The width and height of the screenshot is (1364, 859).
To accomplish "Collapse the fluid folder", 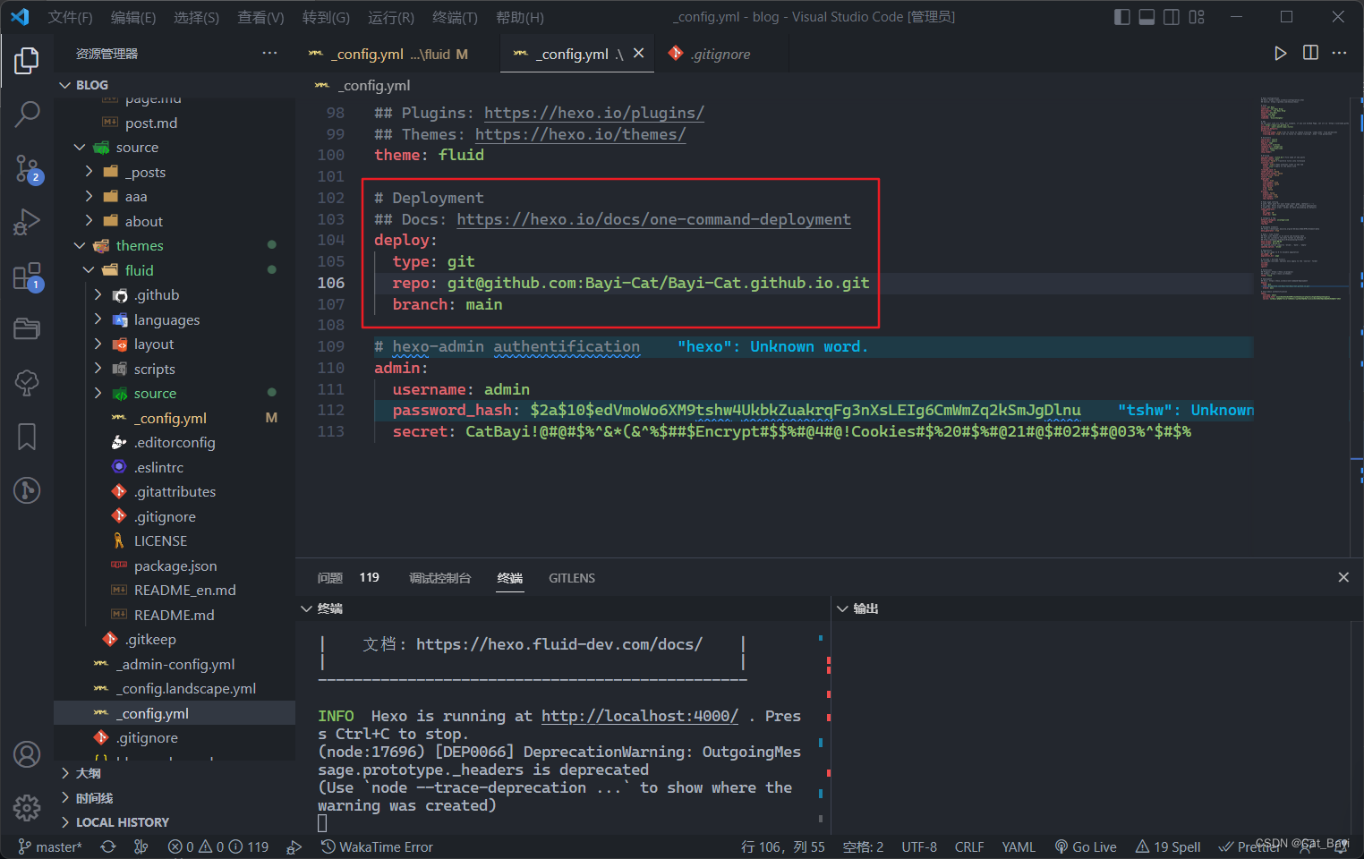I will click(x=175, y=270).
